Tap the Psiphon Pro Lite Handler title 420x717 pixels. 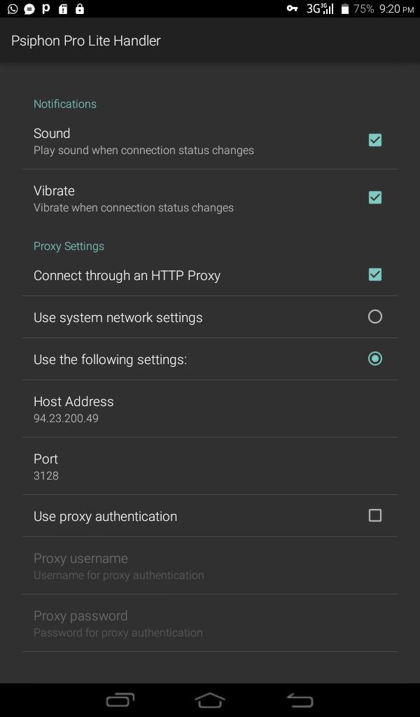point(86,41)
